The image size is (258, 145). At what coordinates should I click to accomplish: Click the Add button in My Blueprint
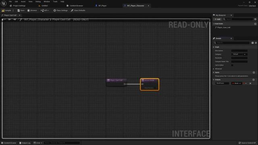click(217, 19)
